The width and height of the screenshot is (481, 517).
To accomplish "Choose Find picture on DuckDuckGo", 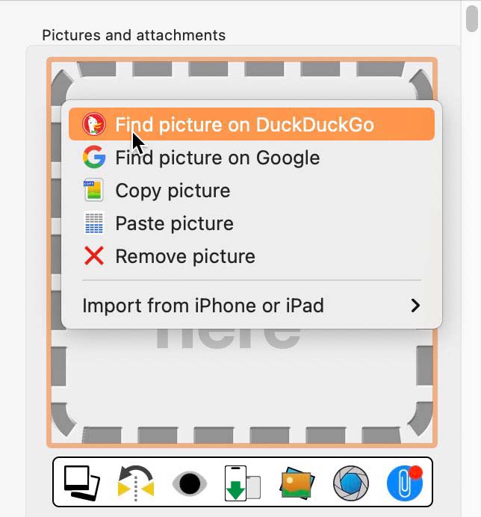I will point(252,124).
